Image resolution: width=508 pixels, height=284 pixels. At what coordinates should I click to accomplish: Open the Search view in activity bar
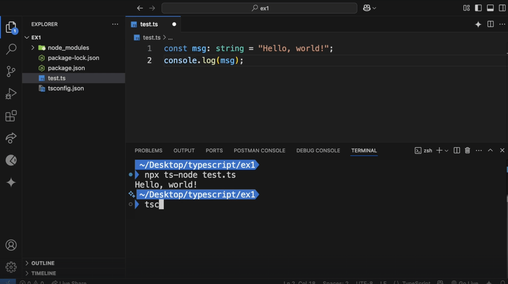point(11,49)
